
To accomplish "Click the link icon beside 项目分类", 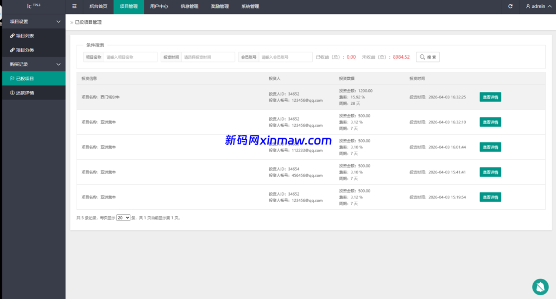I will pos(12,50).
